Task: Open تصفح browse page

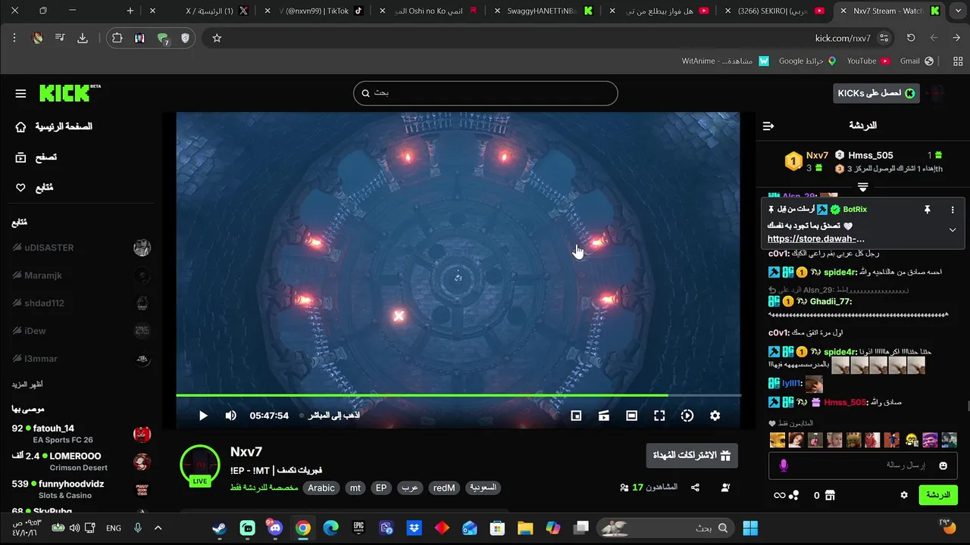Action: click(x=36, y=157)
